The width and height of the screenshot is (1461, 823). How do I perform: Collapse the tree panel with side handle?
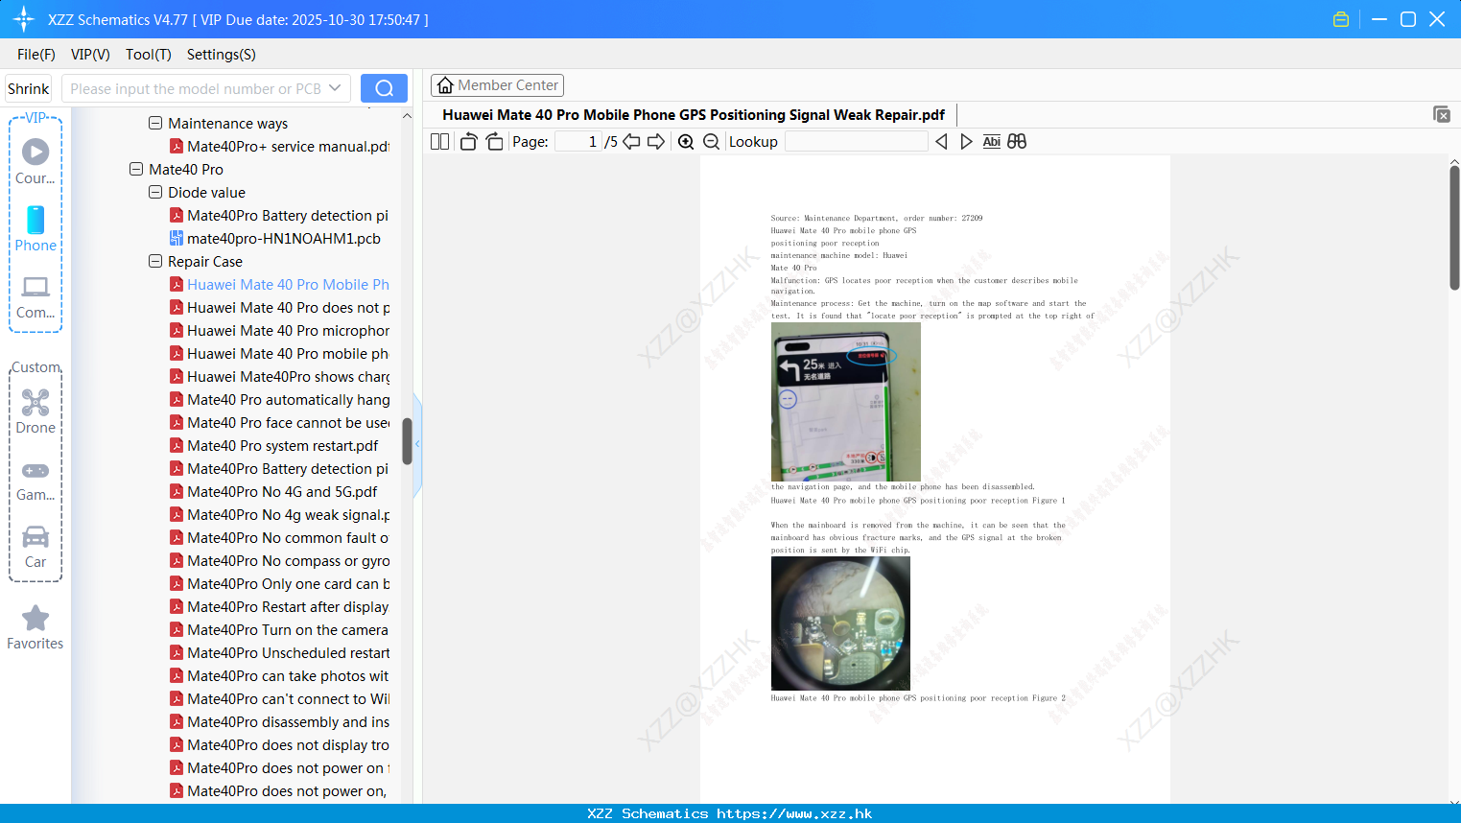pos(417,444)
